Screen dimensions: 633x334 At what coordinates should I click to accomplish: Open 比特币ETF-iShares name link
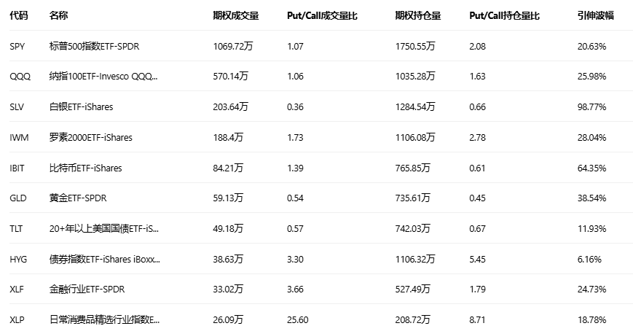click(85, 168)
